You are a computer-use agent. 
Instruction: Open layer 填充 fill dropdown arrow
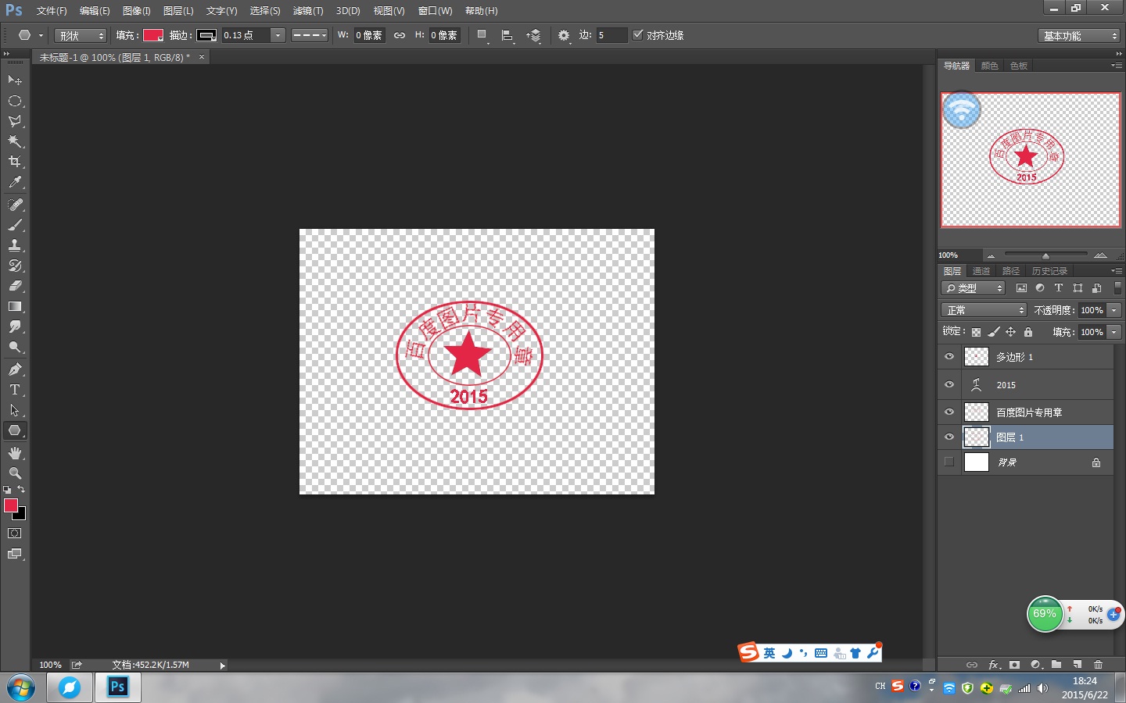click(1114, 332)
